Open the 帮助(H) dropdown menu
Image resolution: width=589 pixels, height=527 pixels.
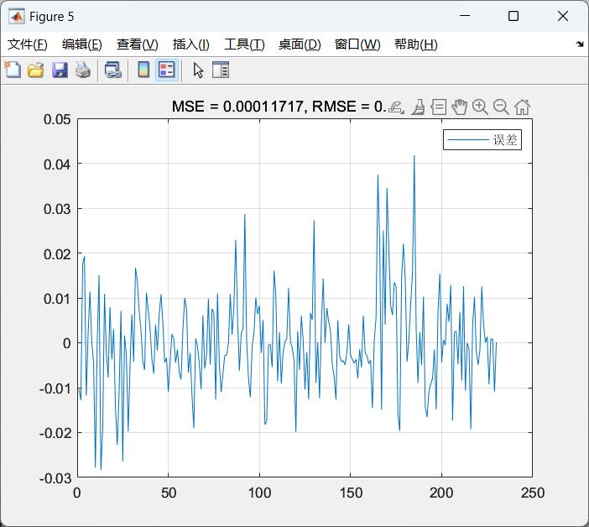click(415, 44)
